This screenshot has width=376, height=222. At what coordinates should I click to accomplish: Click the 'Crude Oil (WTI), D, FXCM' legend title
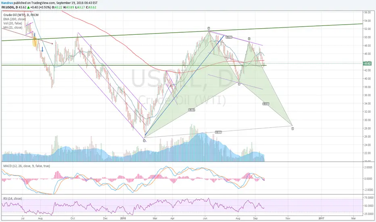[x=21, y=15]
